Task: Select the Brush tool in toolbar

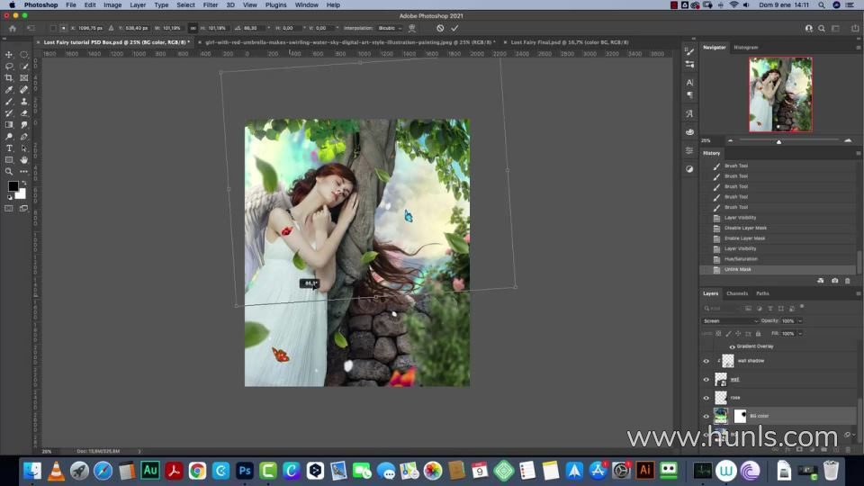Action: click(x=9, y=102)
